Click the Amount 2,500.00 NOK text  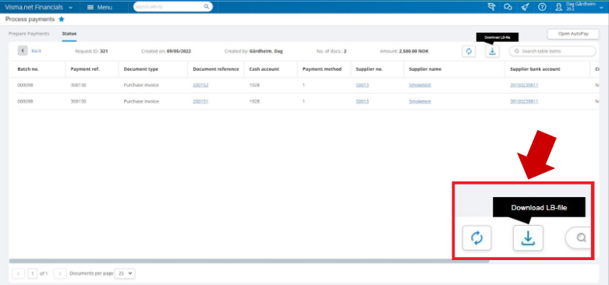pyautogui.click(x=405, y=51)
